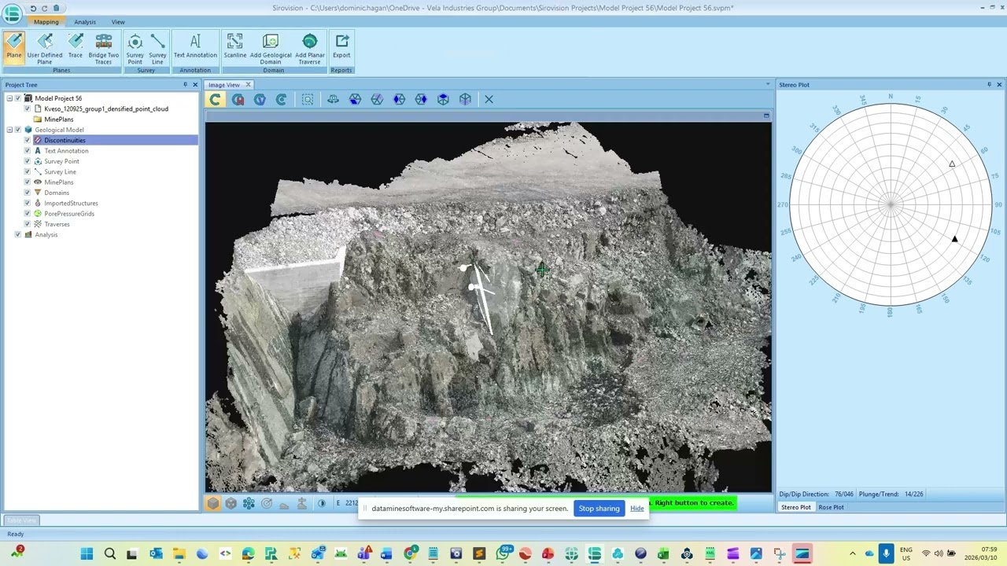Select the Plane mapping tool
This screenshot has height=566, width=1007.
point(14,46)
